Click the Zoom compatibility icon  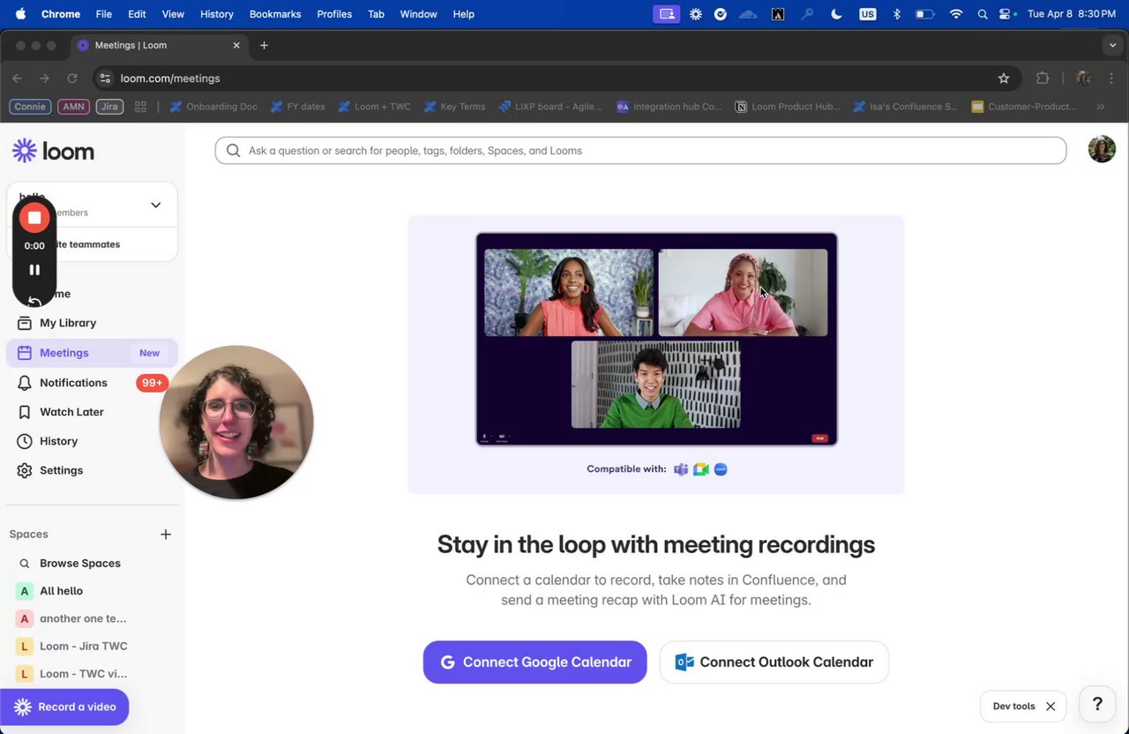pyautogui.click(x=721, y=469)
